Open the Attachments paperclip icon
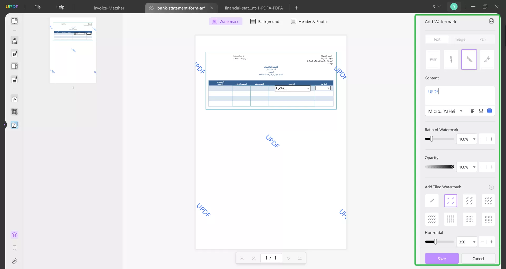The width and height of the screenshot is (506, 269). [14, 261]
